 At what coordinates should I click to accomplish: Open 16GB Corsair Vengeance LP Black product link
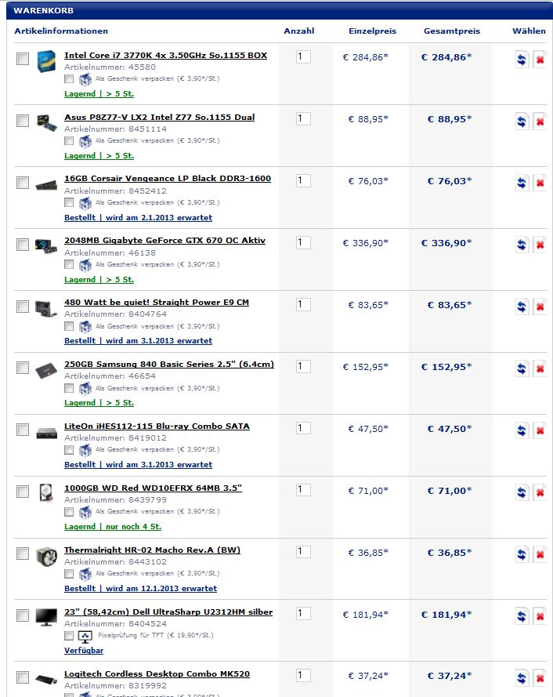tap(168, 178)
